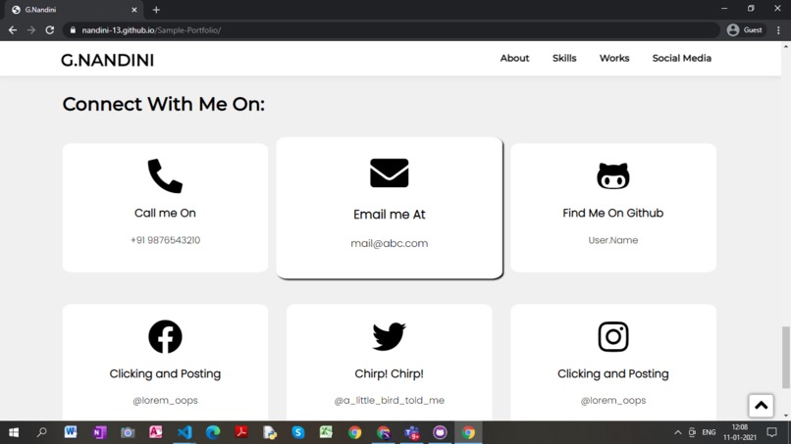Image resolution: width=791 pixels, height=444 pixels.
Task: Click the scroll-to-top arrow button
Action: coord(761,406)
